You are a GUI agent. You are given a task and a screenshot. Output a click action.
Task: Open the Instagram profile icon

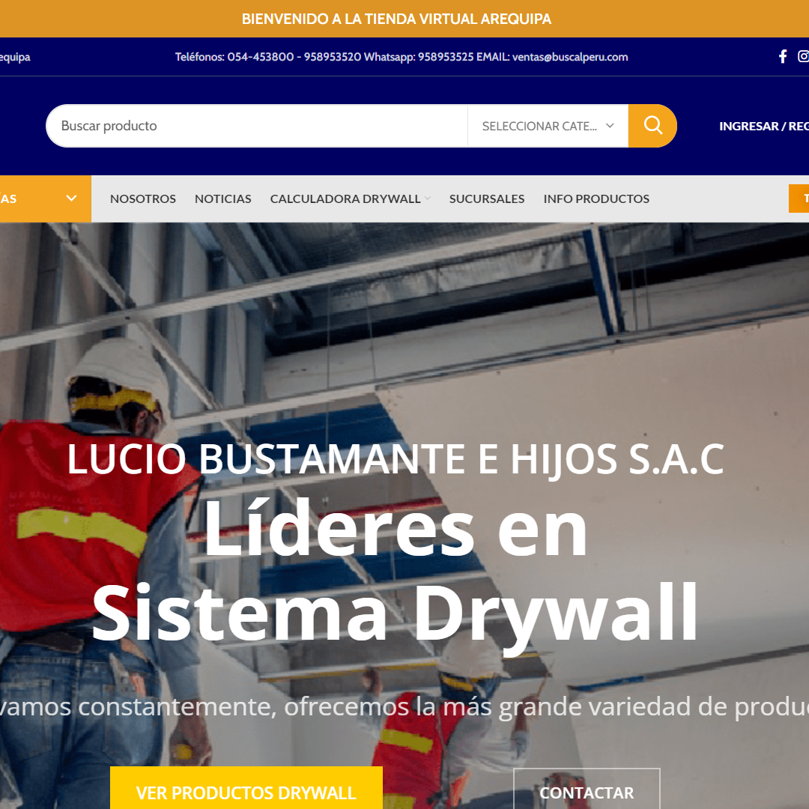click(803, 57)
